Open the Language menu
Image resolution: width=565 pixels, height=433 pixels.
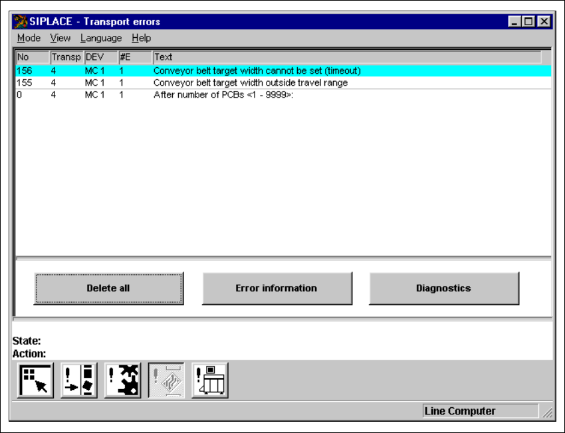click(101, 38)
